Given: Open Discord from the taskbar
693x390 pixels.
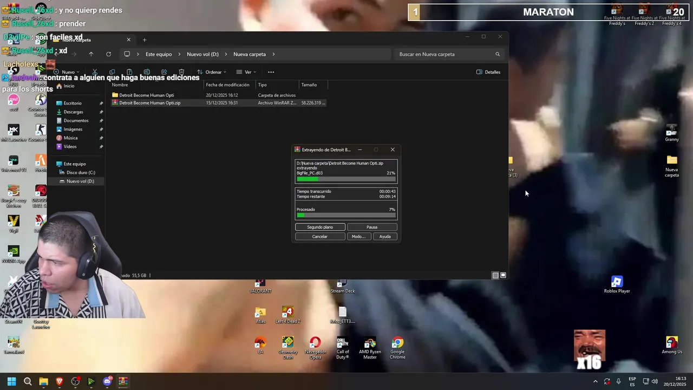Looking at the screenshot, I should 107,381.
